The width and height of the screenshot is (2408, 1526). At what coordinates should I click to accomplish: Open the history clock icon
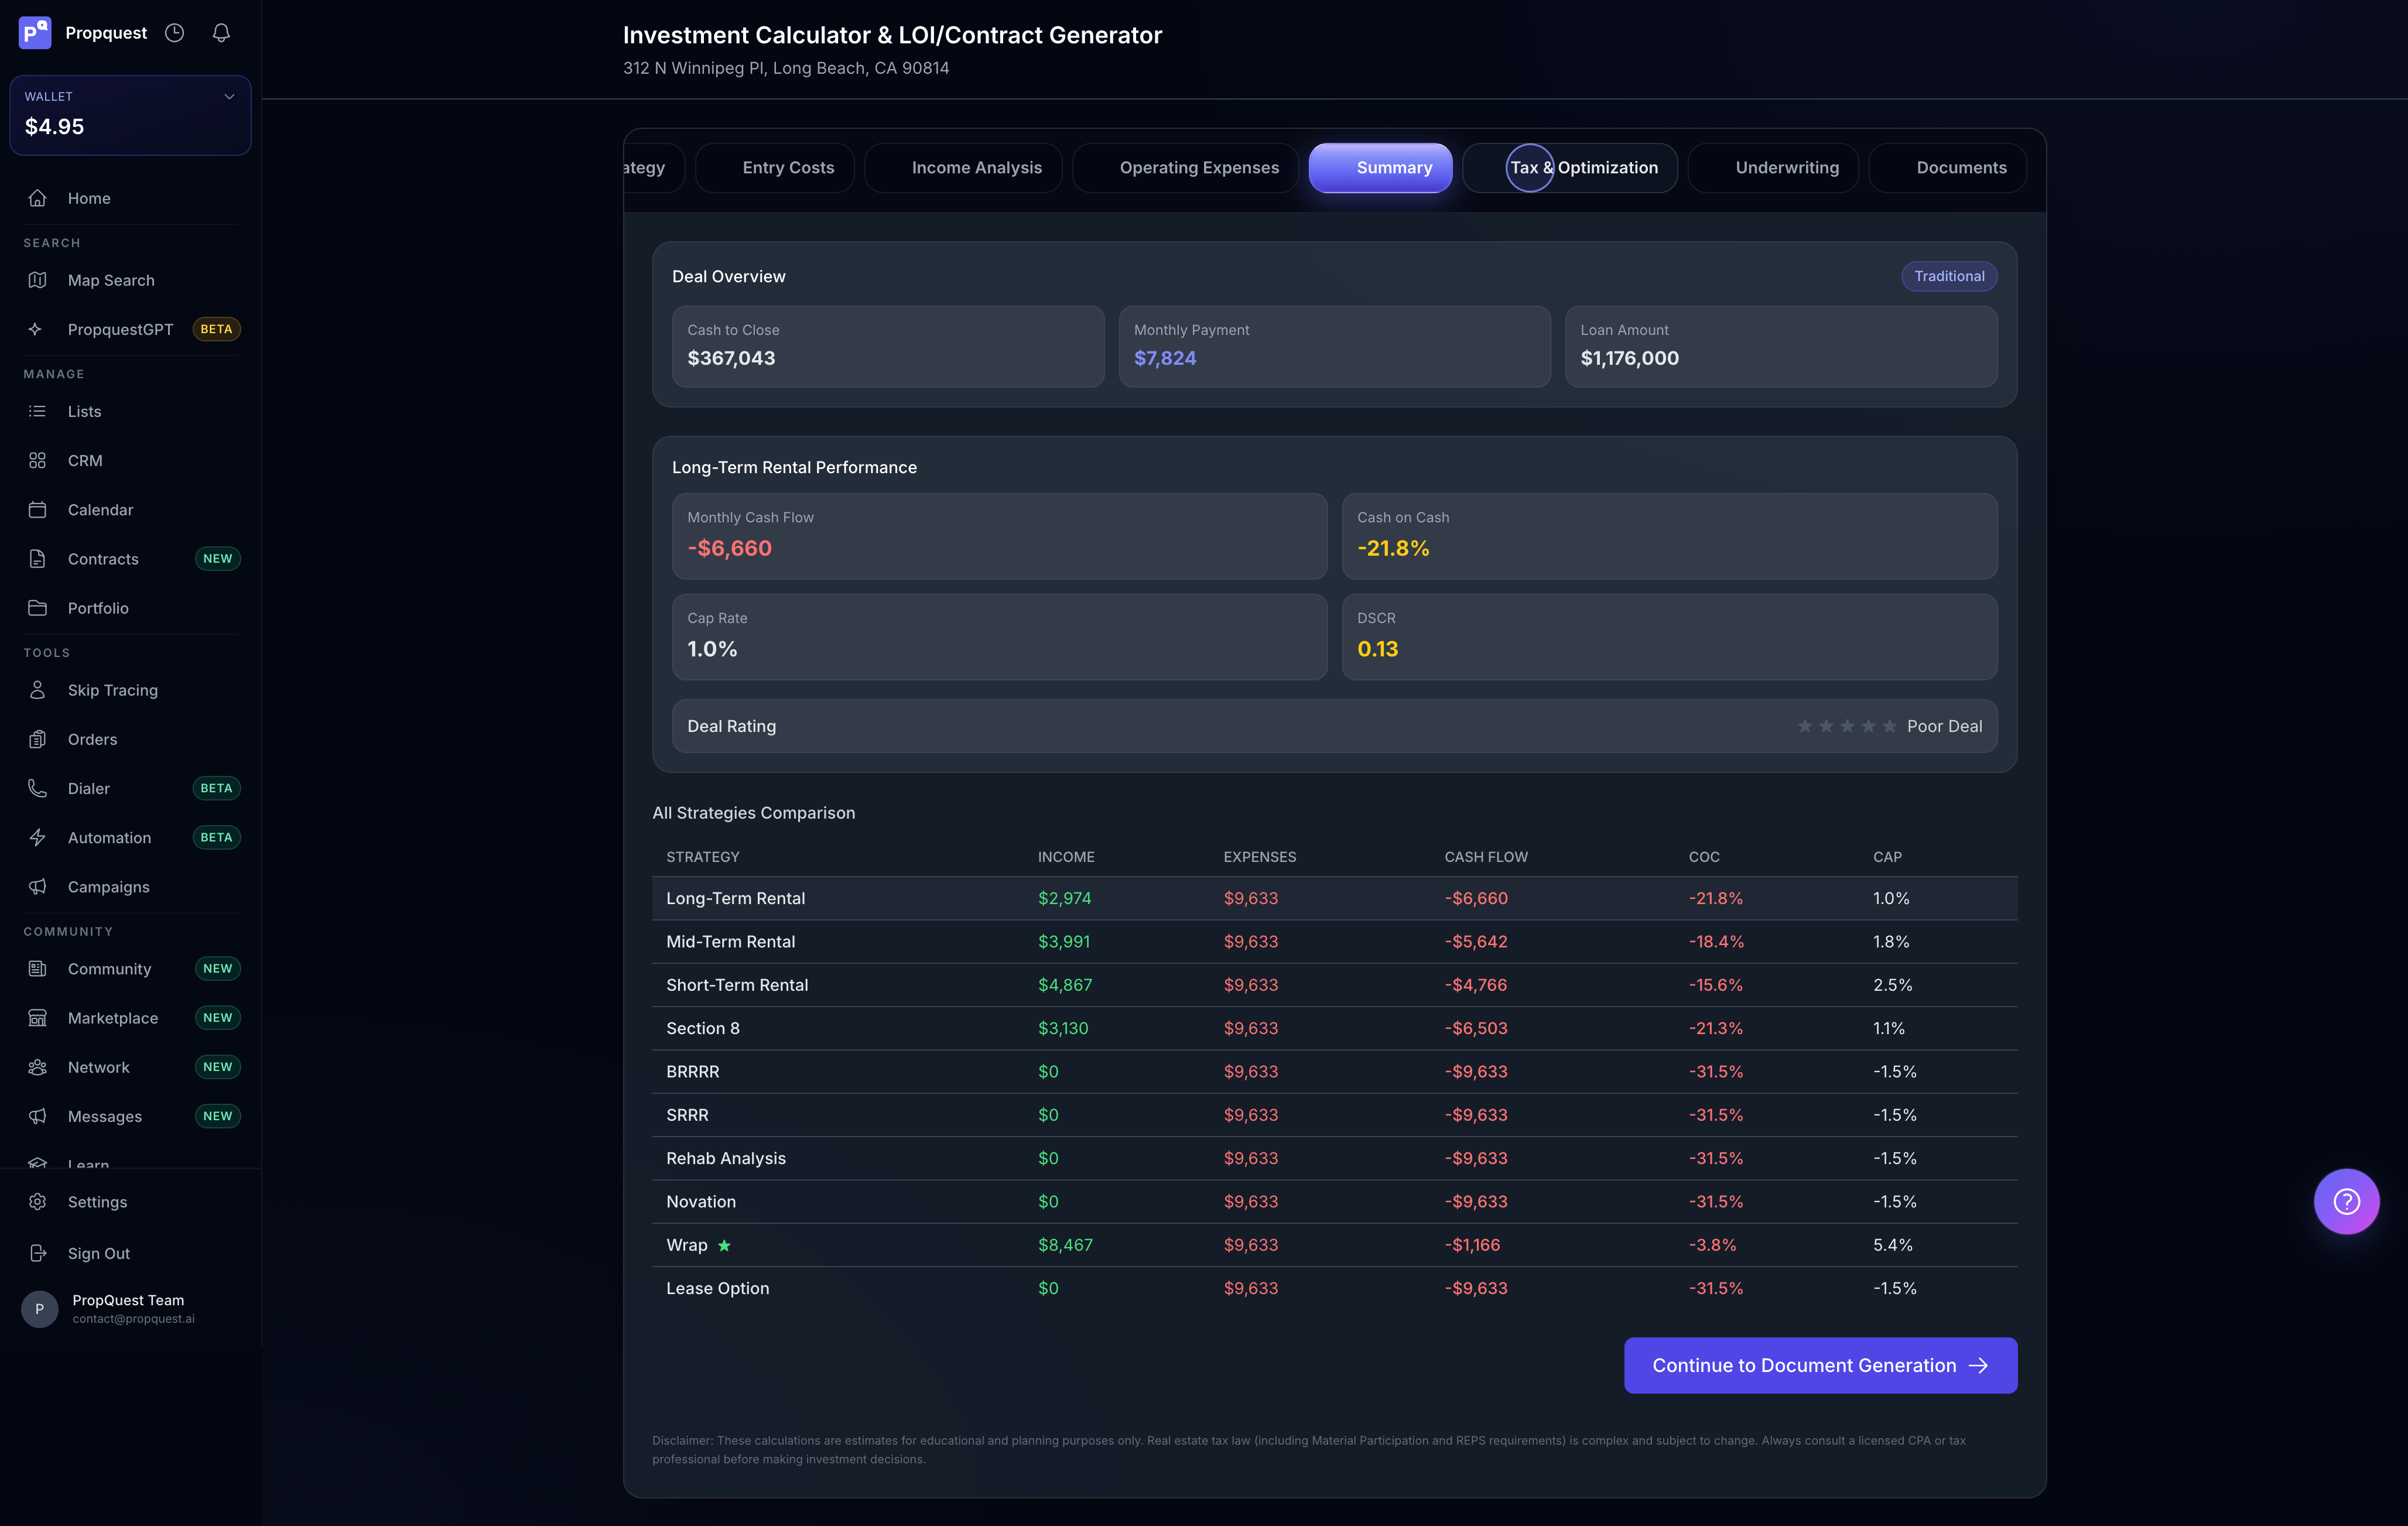[x=175, y=33]
